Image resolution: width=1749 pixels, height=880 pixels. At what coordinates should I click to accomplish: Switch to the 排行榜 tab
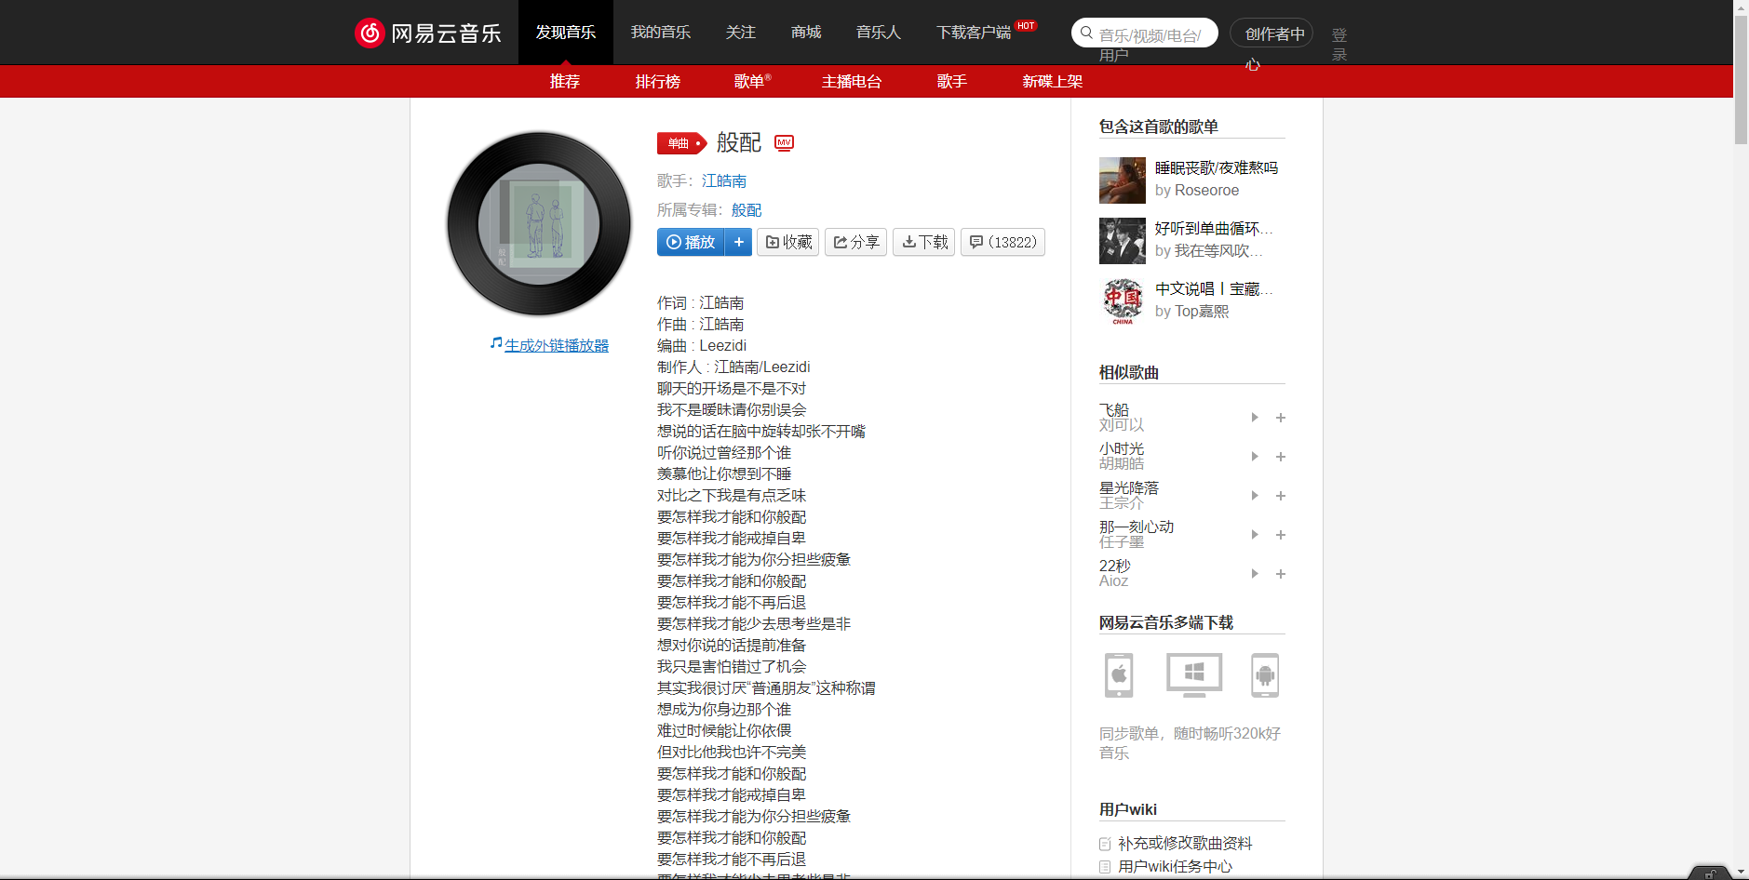[x=657, y=82]
